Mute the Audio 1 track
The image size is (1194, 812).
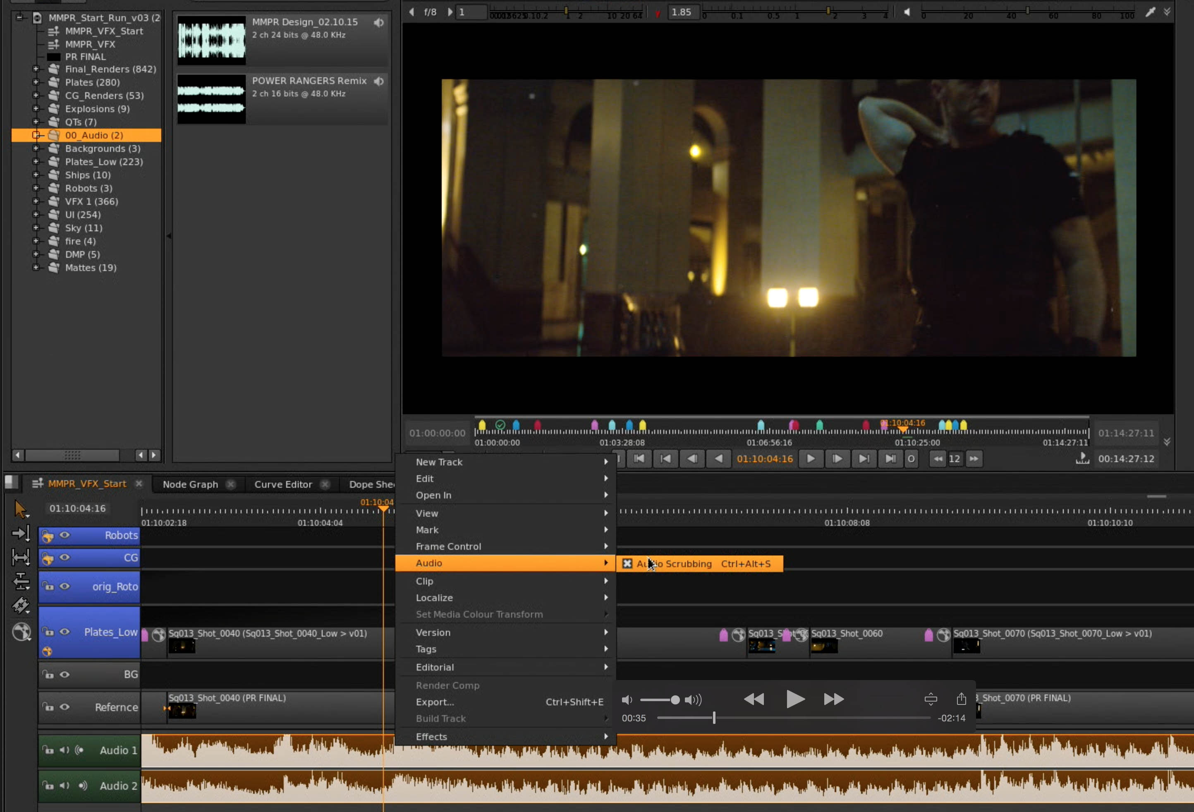tap(64, 750)
